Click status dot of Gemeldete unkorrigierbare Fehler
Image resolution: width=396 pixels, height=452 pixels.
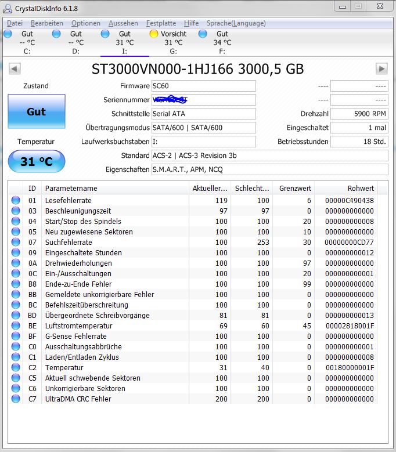(16, 294)
